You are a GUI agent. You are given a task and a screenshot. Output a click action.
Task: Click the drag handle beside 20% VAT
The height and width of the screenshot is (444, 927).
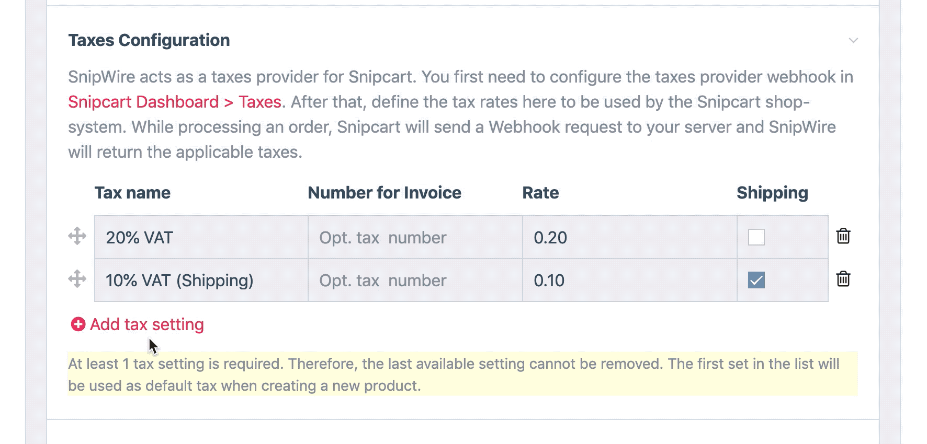coord(77,236)
